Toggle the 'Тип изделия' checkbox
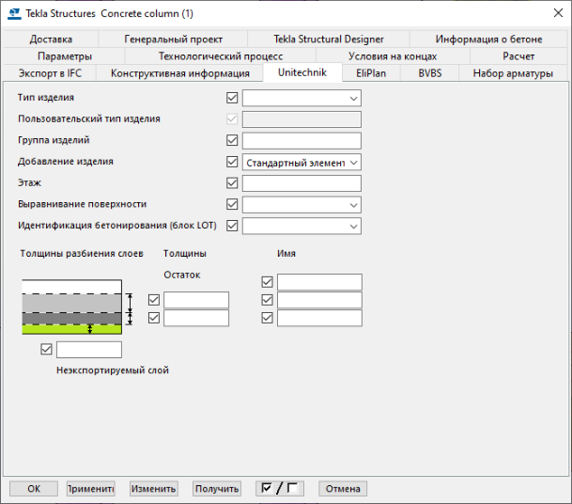This screenshot has height=504, width=572. tap(233, 98)
